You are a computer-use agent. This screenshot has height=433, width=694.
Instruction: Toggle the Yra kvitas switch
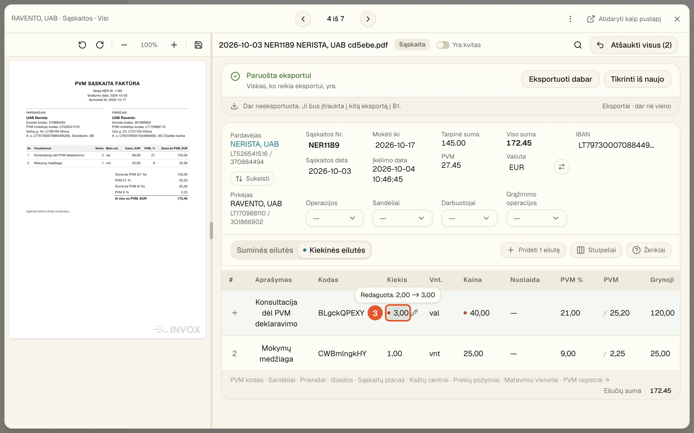442,45
